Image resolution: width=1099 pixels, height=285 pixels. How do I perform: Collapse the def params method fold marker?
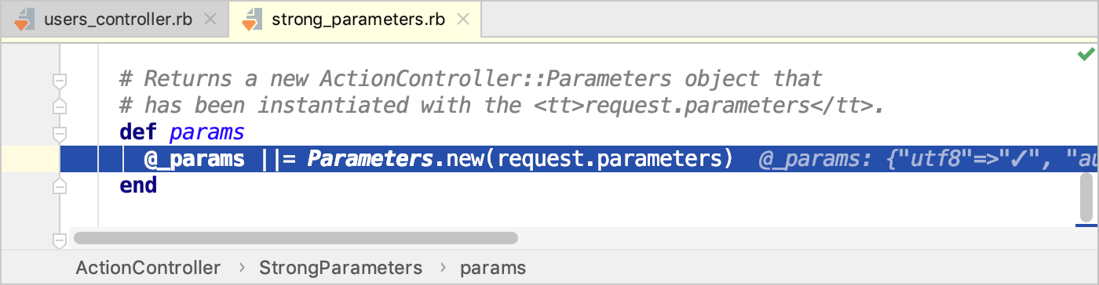(60, 133)
